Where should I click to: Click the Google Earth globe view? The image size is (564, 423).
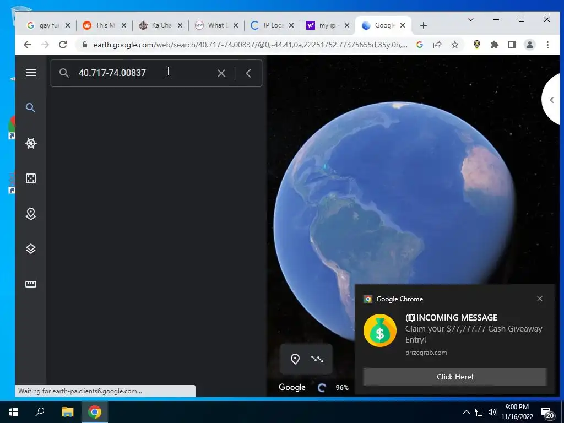(x=394, y=223)
